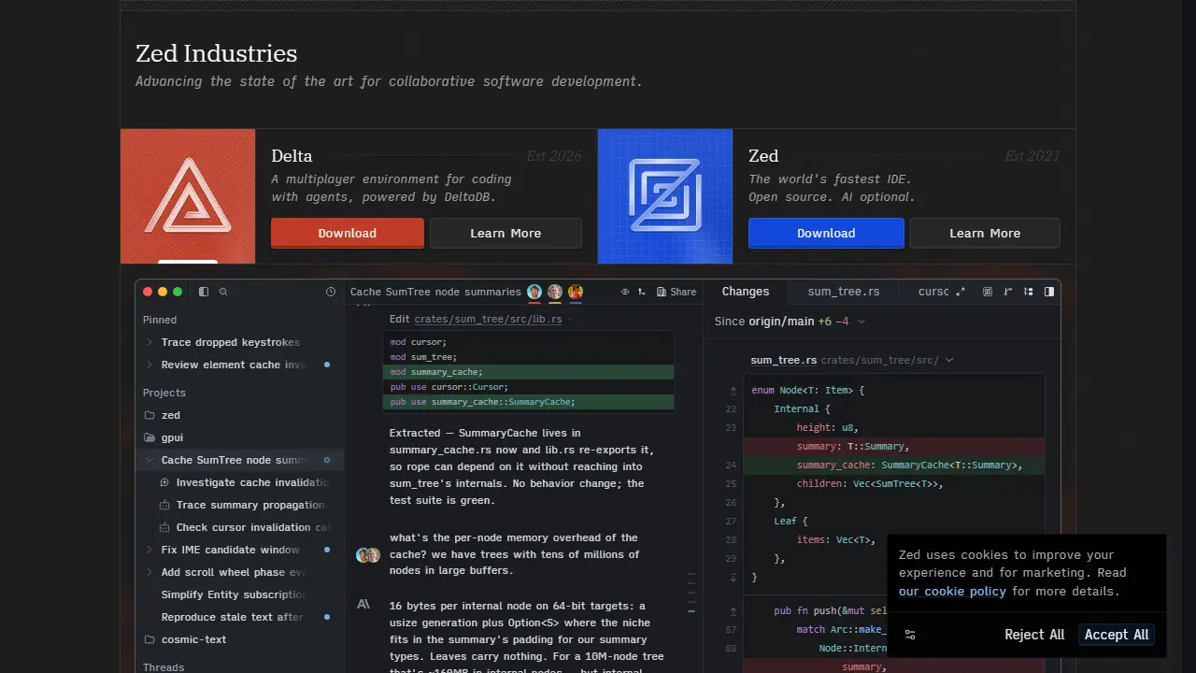
Task: Download the Zed IDE
Action: pos(826,233)
